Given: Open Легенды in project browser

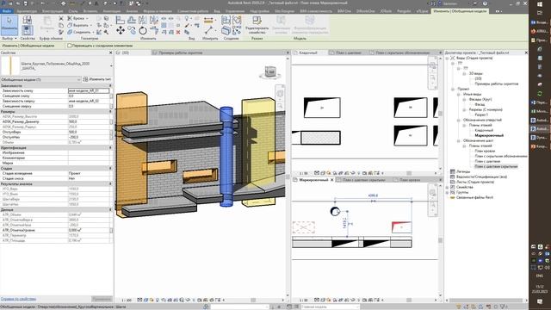Looking at the screenshot, I should click(x=463, y=171).
